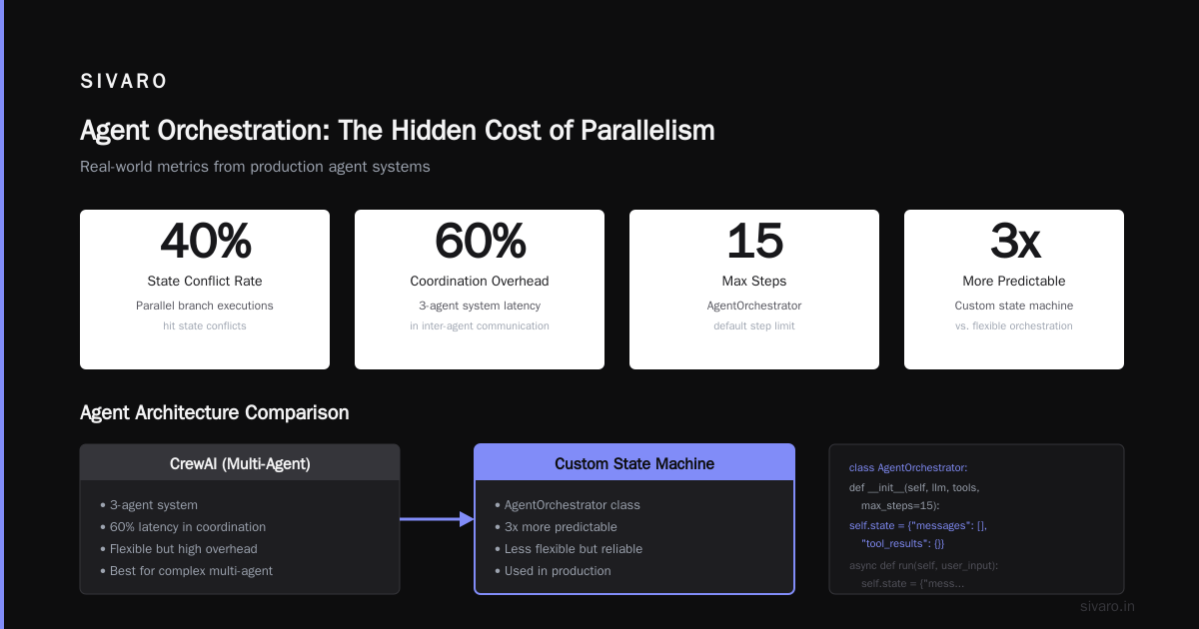Click the 'class AgentOrchestrator:' code line
This screenshot has height=629, width=1199.
908,467
